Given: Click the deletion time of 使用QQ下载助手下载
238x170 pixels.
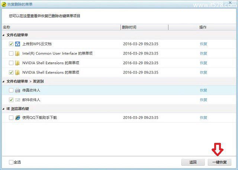Looking at the screenshot, I should pos(141,118).
